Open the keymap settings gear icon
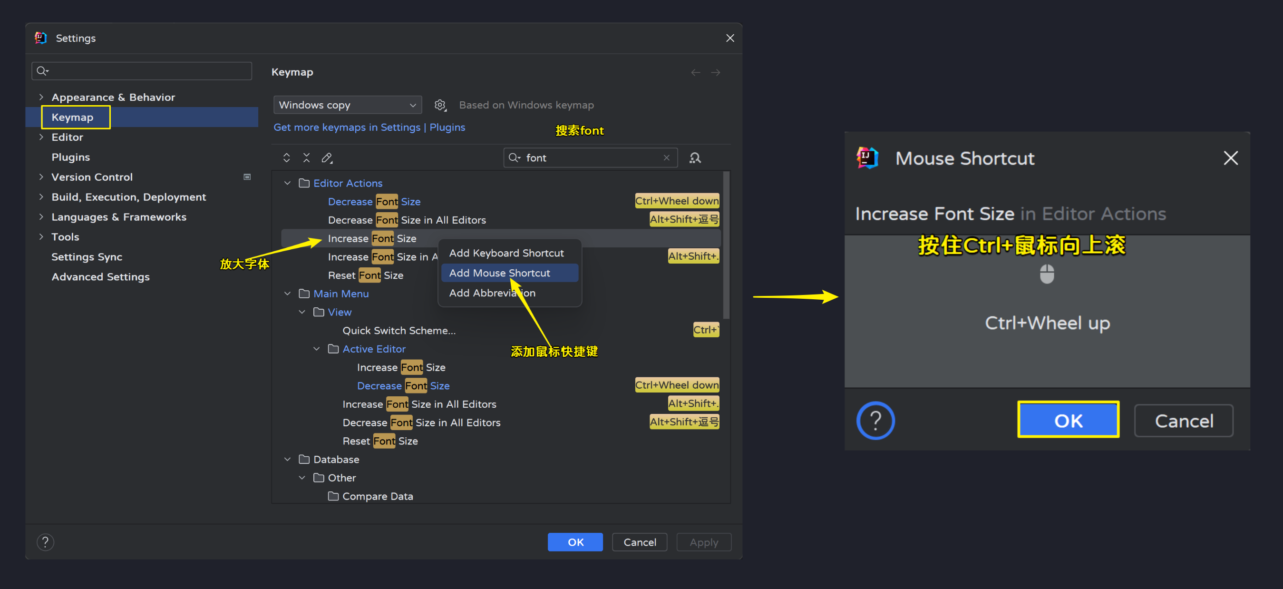The height and width of the screenshot is (589, 1283). click(440, 105)
